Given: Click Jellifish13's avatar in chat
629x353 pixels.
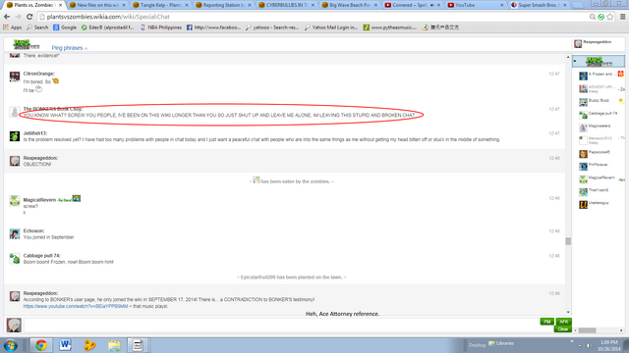Looking at the screenshot, I should coord(15,136).
